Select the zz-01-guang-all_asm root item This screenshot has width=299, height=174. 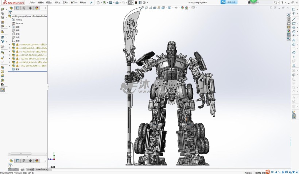[28, 16]
